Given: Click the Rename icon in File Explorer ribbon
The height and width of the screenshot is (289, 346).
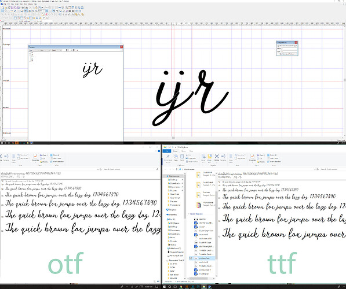Looking at the screenshot, I should click(x=223, y=157).
